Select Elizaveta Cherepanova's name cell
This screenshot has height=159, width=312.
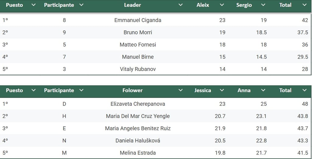138,104
